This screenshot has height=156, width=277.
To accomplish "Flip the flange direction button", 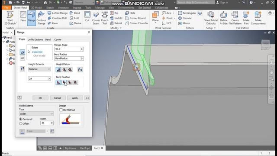I will click(x=23, y=69).
